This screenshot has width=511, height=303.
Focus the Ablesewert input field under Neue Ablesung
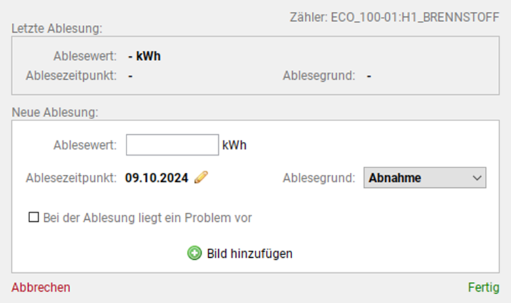tap(172, 145)
